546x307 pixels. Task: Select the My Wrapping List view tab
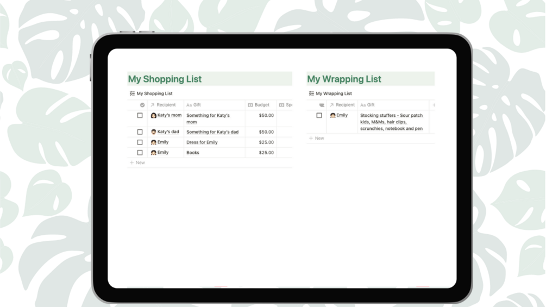pyautogui.click(x=330, y=93)
